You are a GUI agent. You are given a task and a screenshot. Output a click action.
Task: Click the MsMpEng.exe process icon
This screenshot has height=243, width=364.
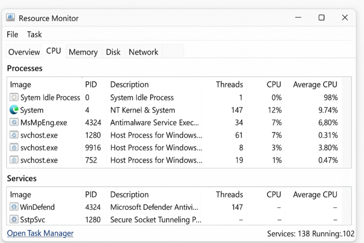tap(14, 122)
